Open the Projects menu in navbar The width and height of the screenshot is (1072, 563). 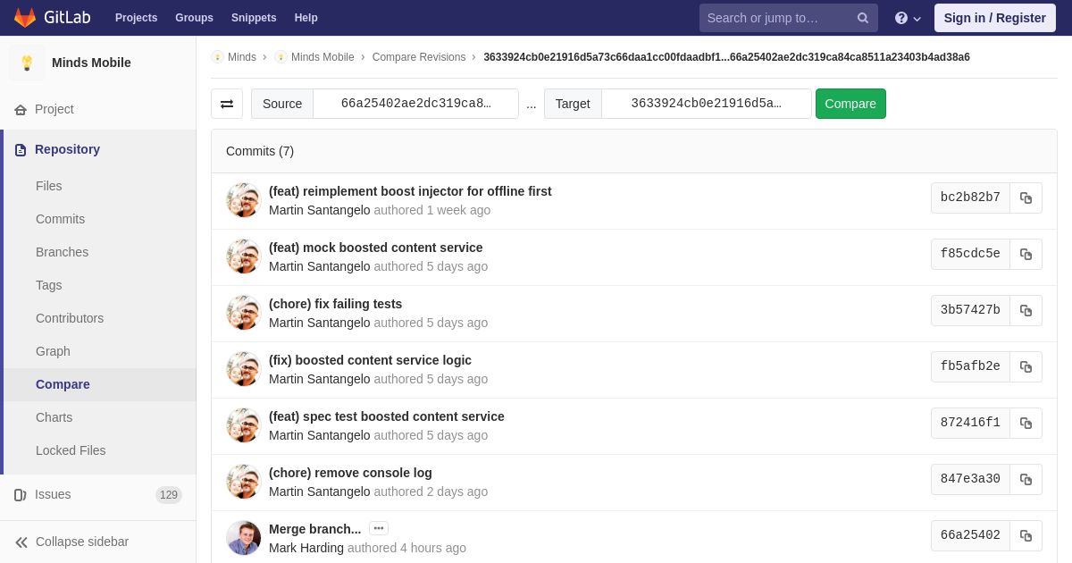pyautogui.click(x=136, y=18)
